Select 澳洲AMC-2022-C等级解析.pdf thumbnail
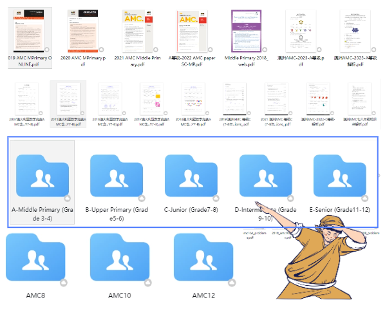Viewport: 387px width, 309px height. click(318, 99)
